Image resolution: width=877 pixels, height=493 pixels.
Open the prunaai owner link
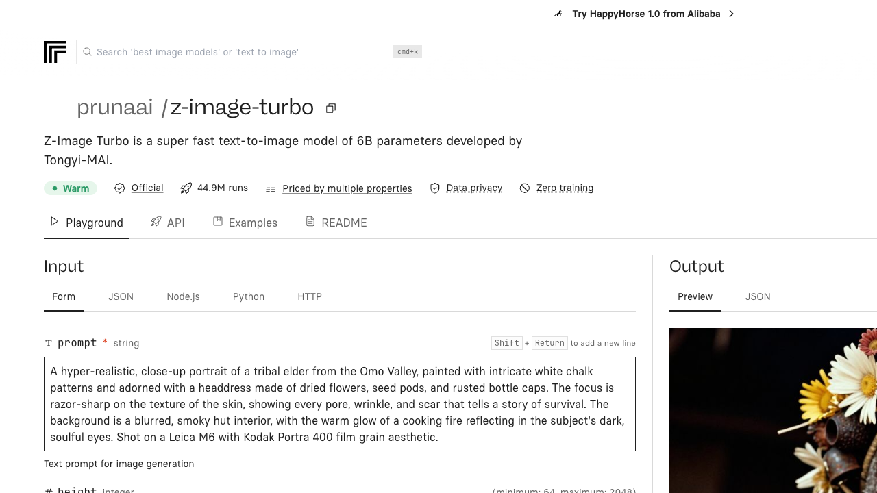coord(115,108)
